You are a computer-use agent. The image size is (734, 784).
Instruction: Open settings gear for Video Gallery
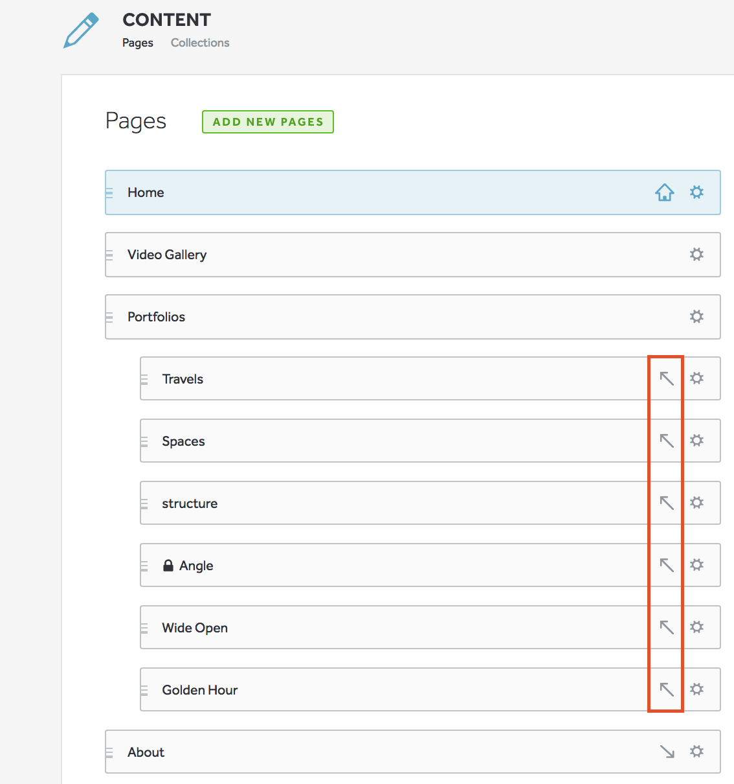coord(696,254)
